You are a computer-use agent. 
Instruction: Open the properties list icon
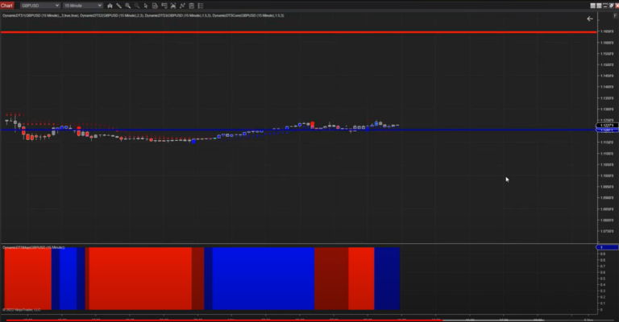(x=201, y=6)
